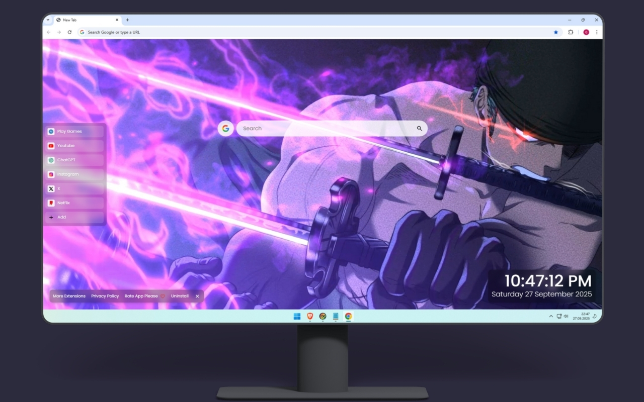
Task: Click the Saturday 27 September 2025 date
Action: click(x=542, y=294)
